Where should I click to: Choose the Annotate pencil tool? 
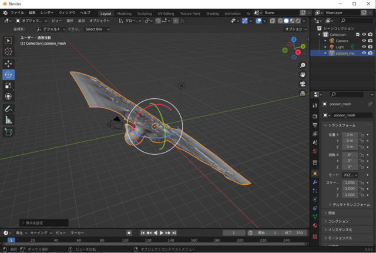point(8,109)
